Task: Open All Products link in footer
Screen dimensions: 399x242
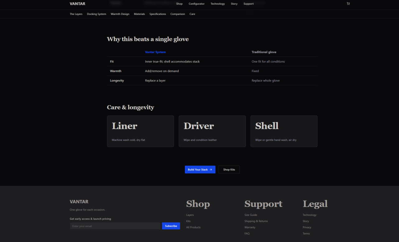Action: (x=193, y=227)
